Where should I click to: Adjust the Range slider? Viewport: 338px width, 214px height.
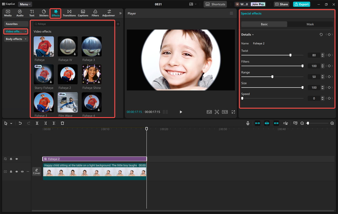coord(272,77)
